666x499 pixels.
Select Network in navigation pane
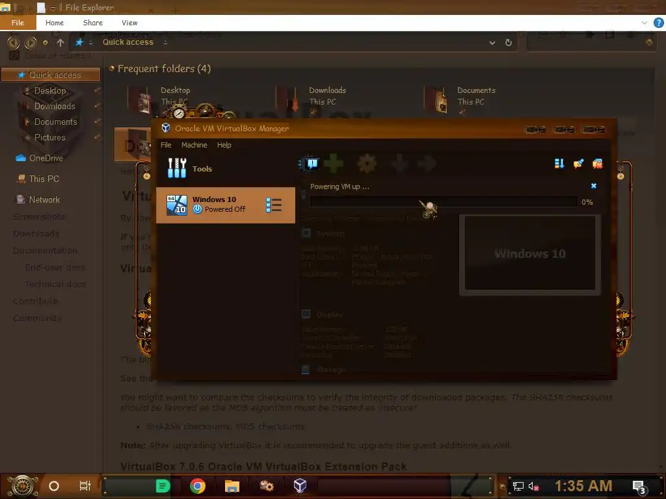(x=44, y=199)
